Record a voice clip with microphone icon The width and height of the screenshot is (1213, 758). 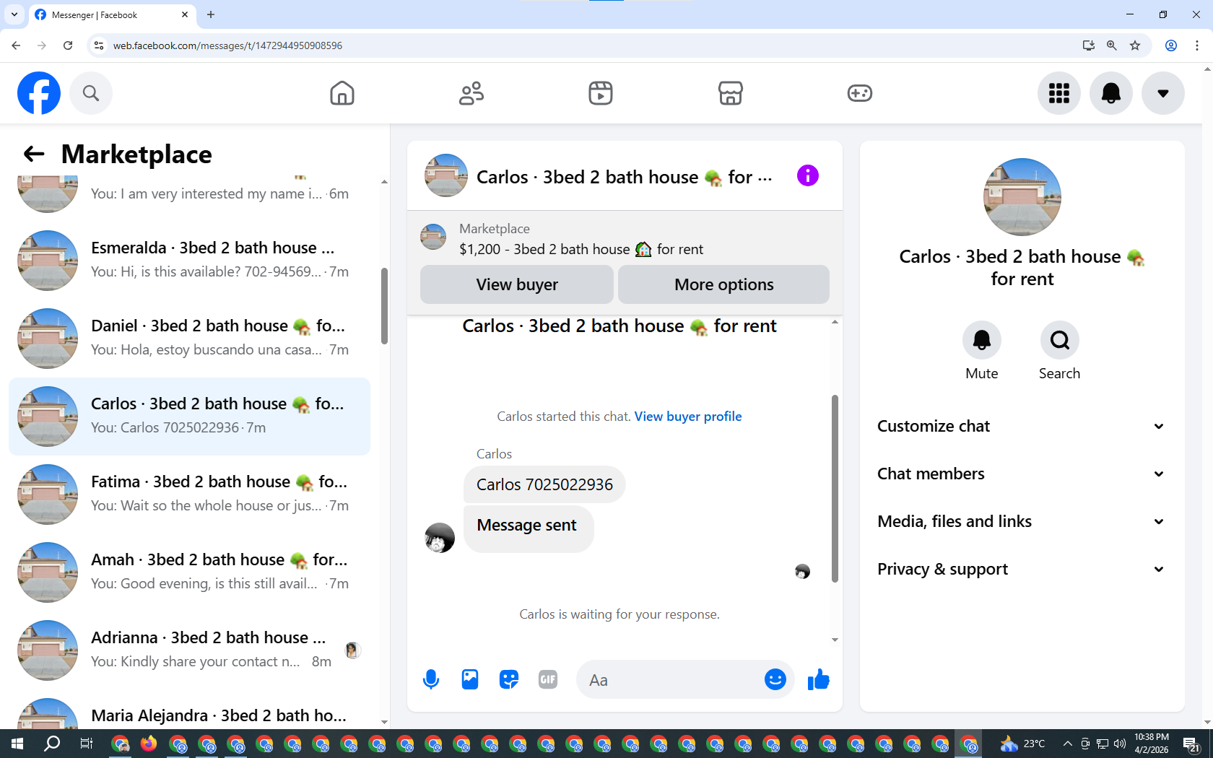coord(431,679)
